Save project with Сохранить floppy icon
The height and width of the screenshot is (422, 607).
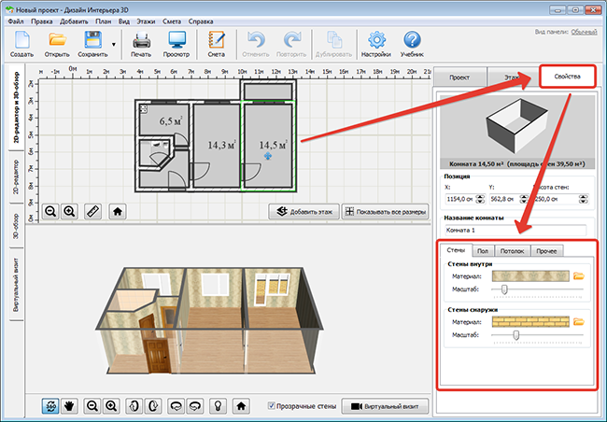point(92,44)
